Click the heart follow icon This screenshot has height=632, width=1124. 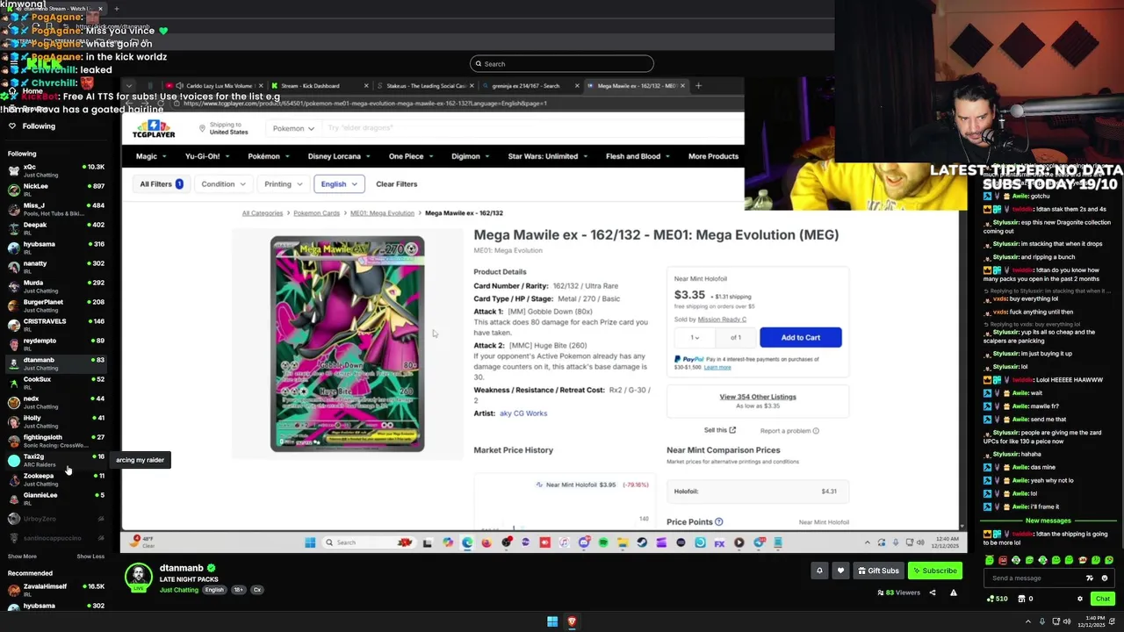(x=840, y=571)
